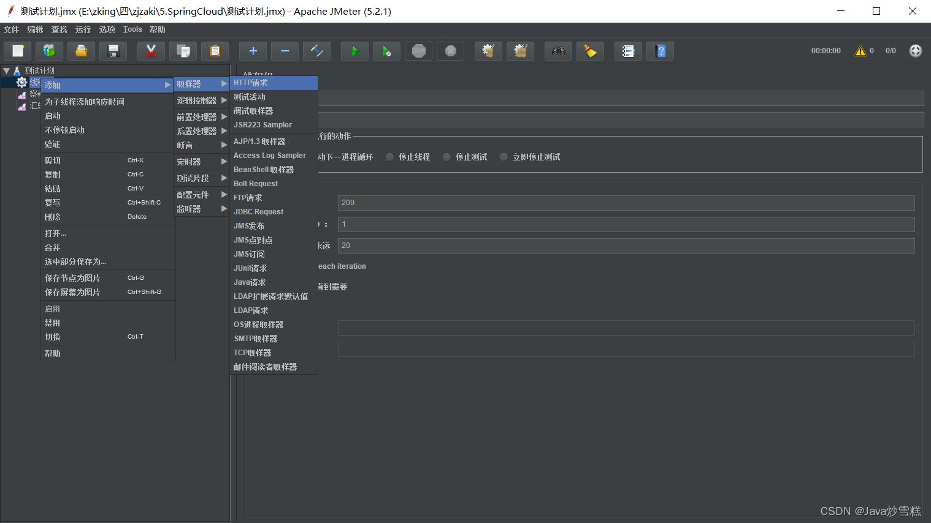This screenshot has height=523, width=931.
Task: Select 为子线程添加响应时间 menu item
Action: 108,102
